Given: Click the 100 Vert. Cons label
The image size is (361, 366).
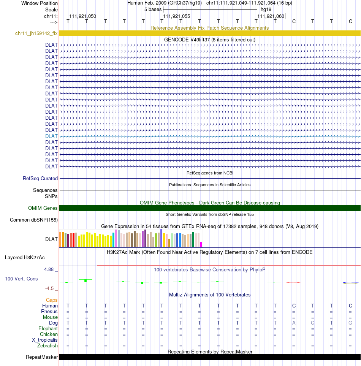Looking at the screenshot, I should tap(21, 279).
